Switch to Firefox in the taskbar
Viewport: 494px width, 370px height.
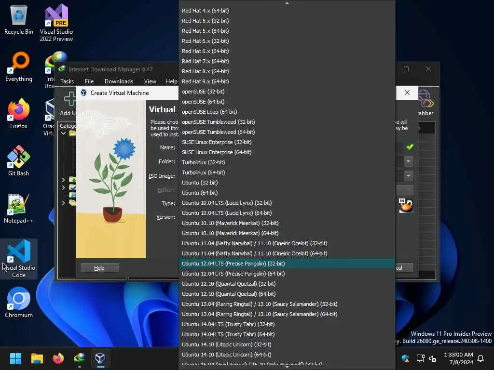click(58, 358)
